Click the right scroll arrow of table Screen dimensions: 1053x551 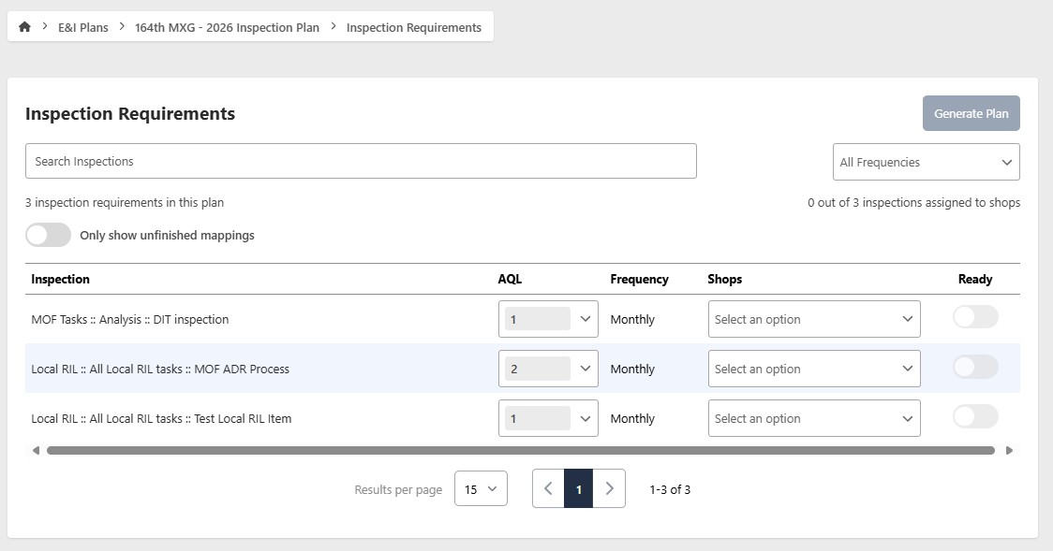(1009, 451)
